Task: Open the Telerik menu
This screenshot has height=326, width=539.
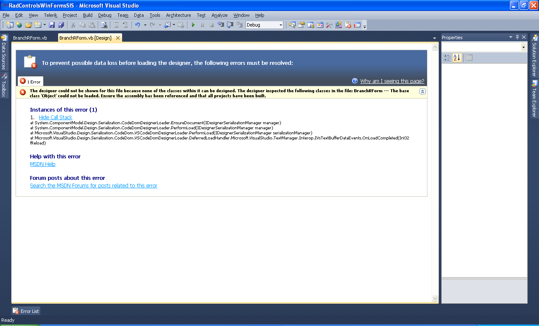Action: pos(51,15)
